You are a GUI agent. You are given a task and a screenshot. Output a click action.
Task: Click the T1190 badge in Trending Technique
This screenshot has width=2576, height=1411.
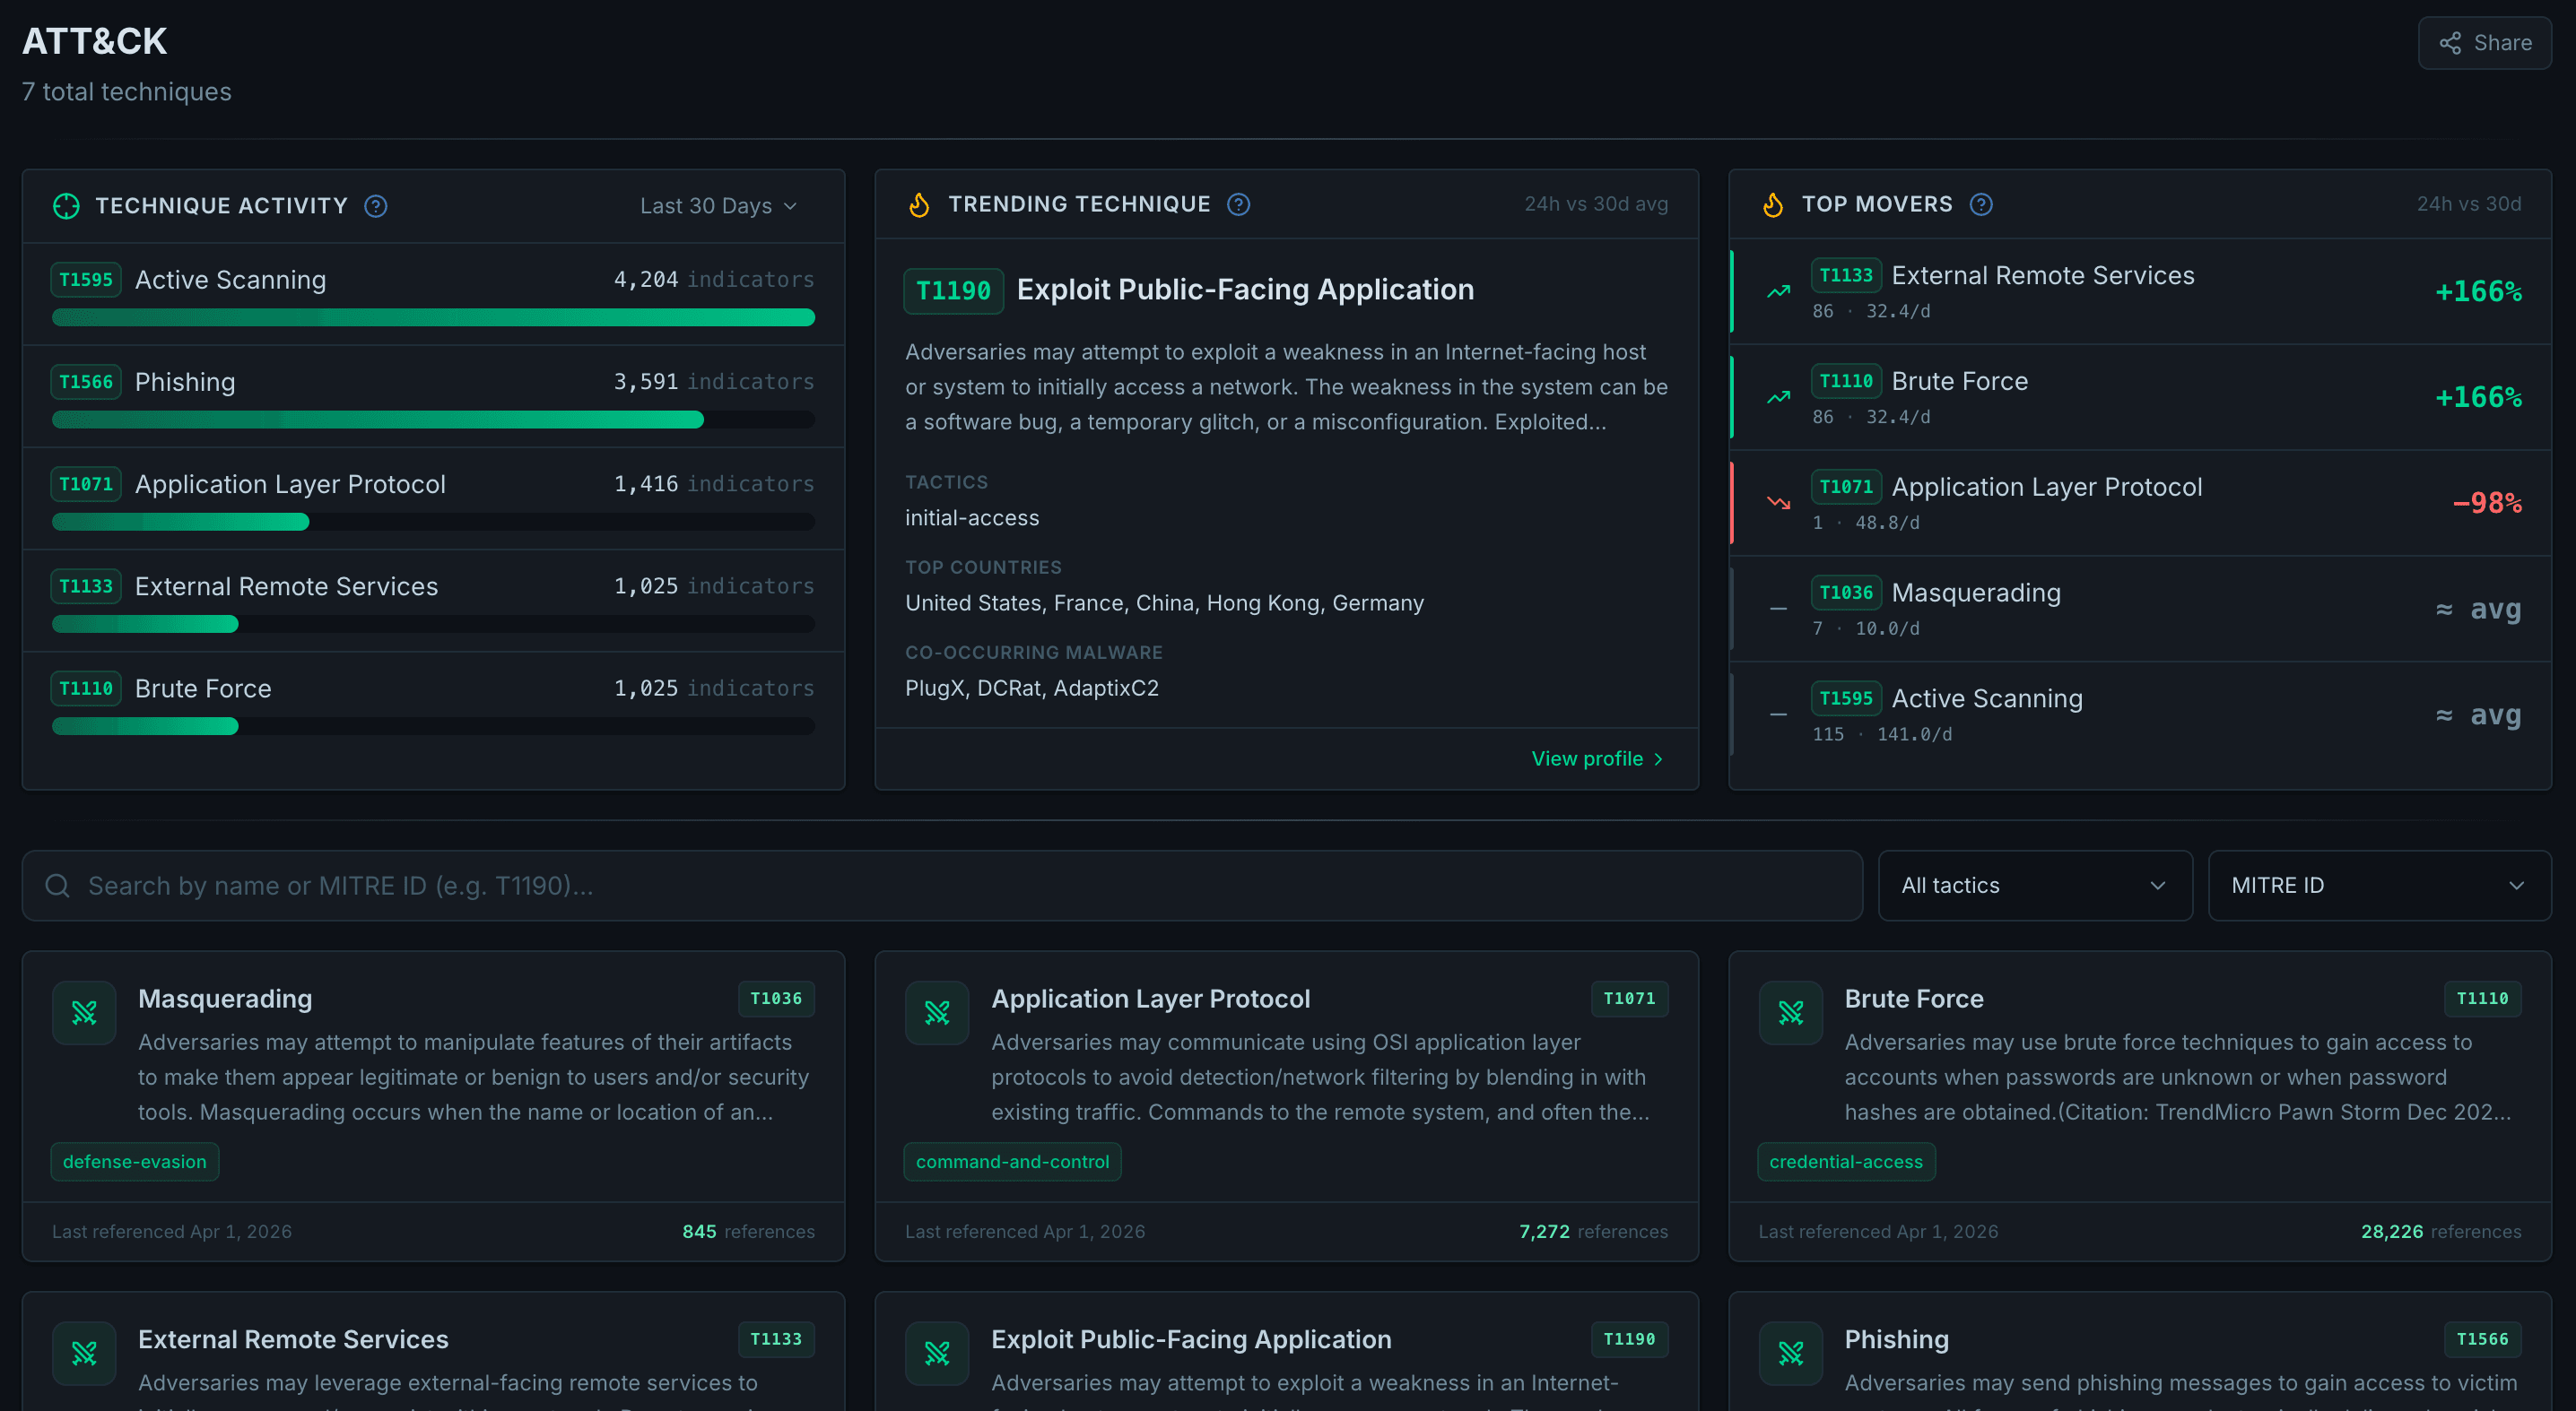point(953,290)
